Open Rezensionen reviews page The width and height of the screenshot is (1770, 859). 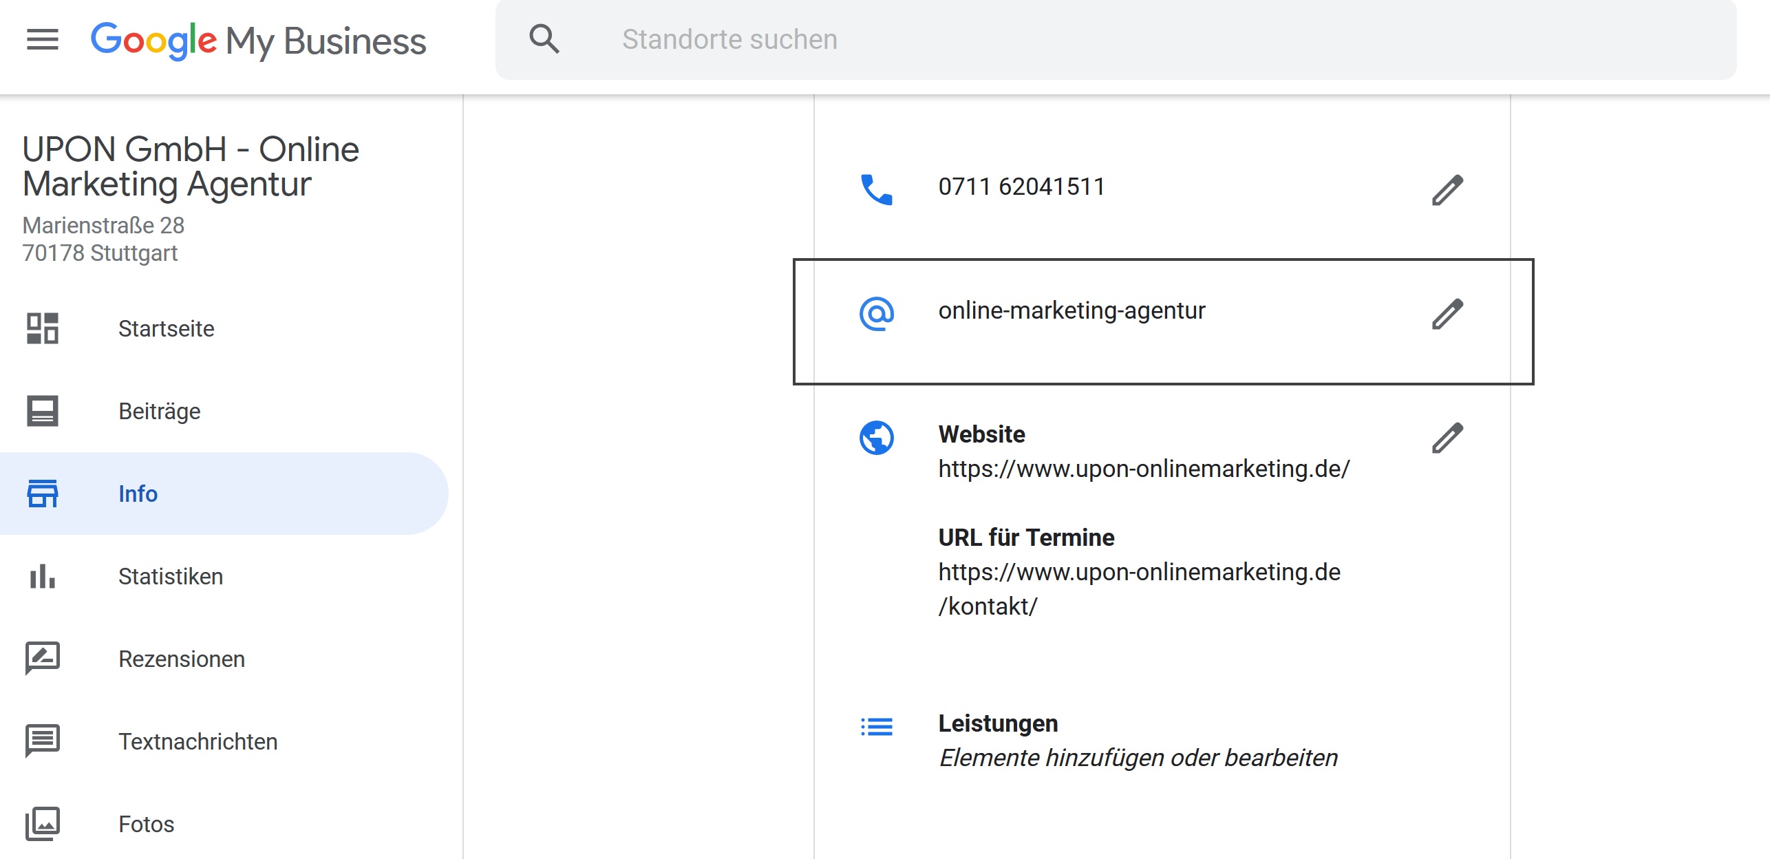[181, 659]
